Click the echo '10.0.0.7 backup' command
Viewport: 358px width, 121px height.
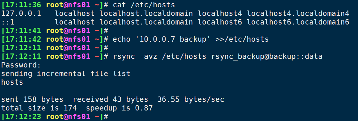click(162, 39)
